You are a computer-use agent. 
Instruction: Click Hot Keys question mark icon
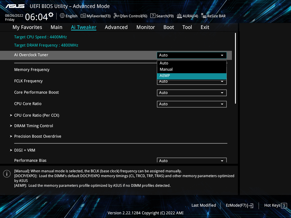pyautogui.click(x=284, y=206)
